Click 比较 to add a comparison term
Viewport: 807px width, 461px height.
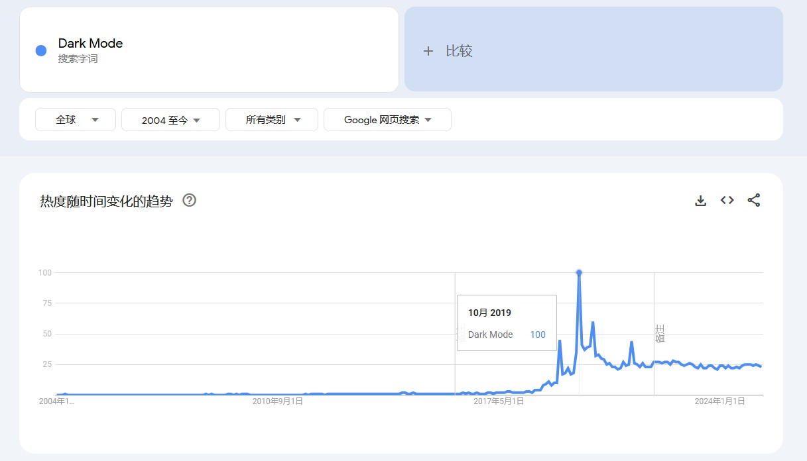tap(460, 50)
